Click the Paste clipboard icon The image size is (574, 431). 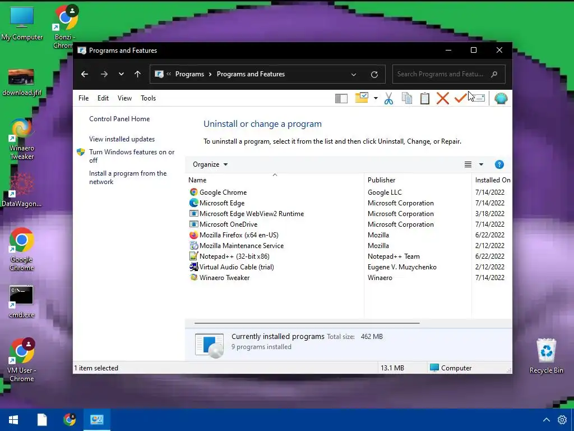pos(425,98)
